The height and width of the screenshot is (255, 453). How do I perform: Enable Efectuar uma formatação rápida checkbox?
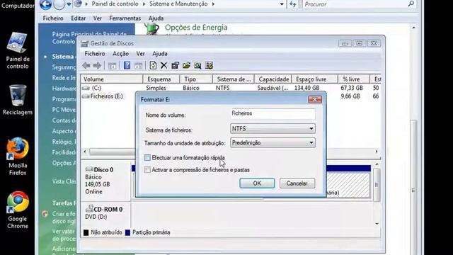coord(147,157)
